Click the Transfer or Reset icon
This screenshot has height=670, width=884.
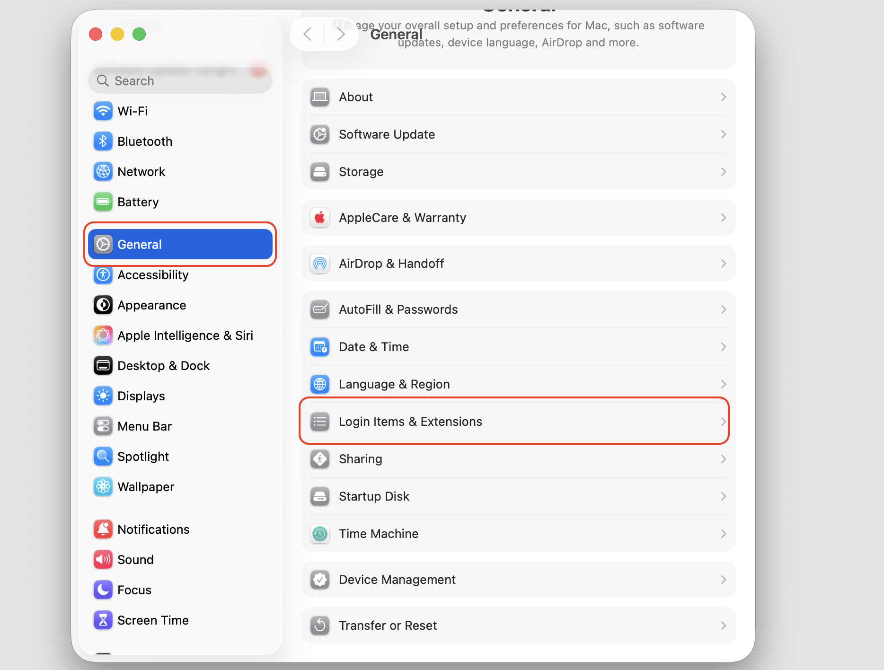320,626
